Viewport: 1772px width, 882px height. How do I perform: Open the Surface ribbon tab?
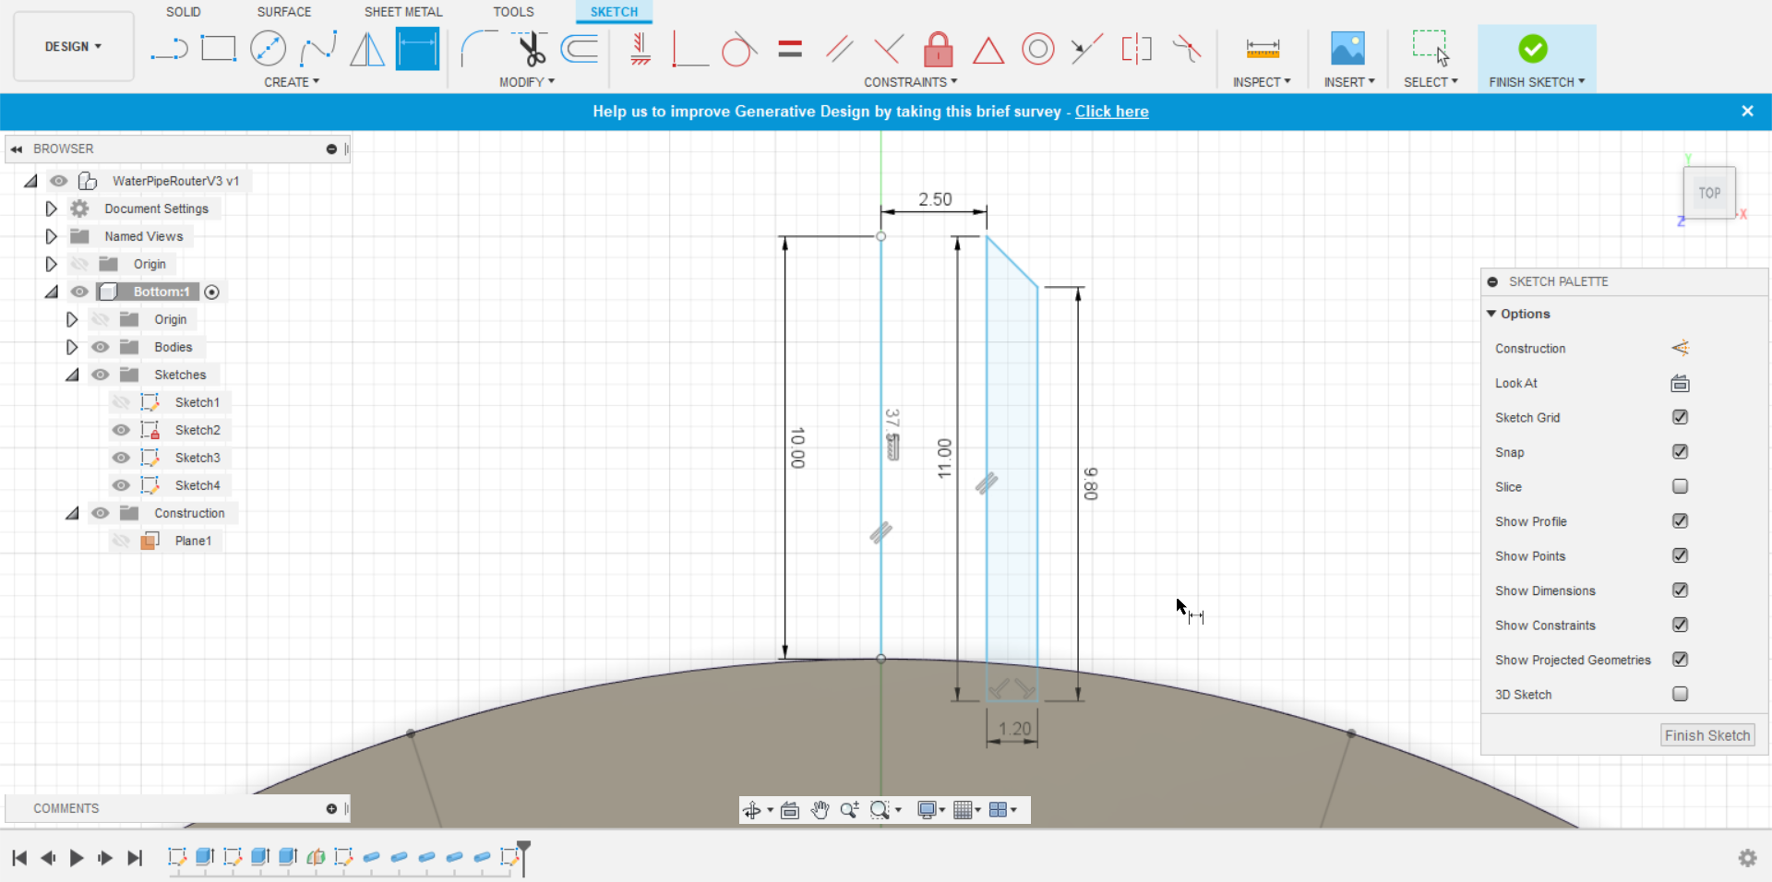pos(283,11)
